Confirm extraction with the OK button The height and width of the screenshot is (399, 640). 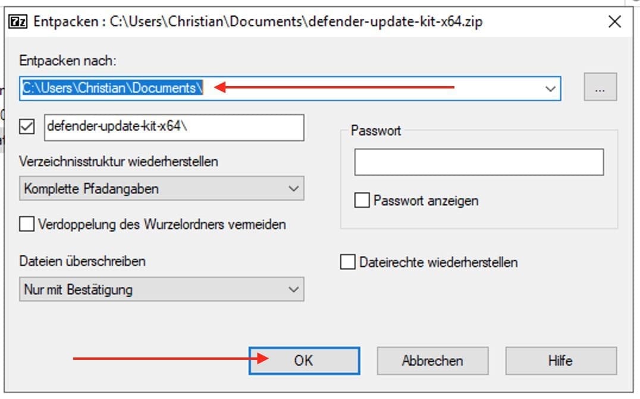[x=303, y=360]
